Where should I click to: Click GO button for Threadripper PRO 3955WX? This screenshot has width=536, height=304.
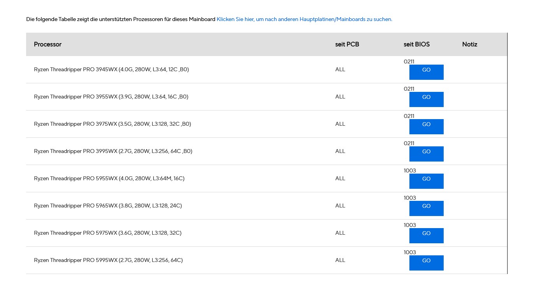tap(426, 99)
